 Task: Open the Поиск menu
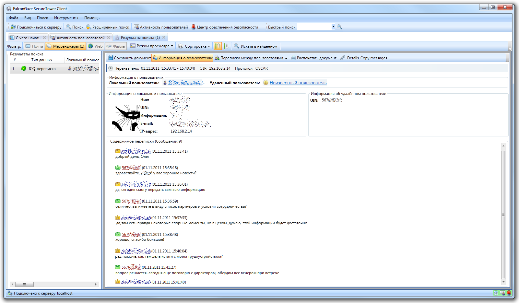pyautogui.click(x=42, y=18)
